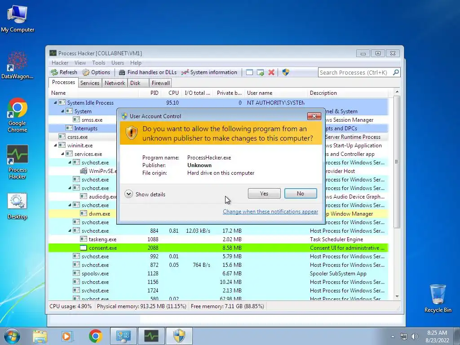This screenshot has width=460, height=345.
Task: Open the Tools menu
Action: (98, 63)
